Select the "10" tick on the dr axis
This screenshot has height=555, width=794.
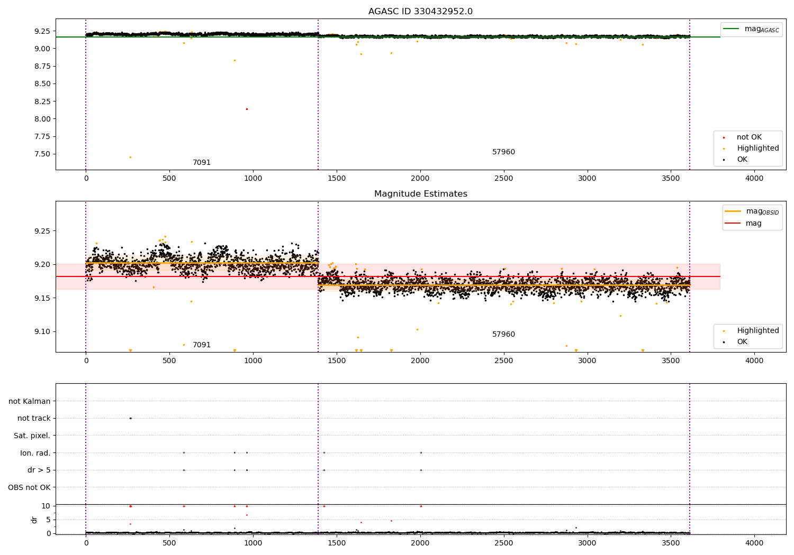[x=46, y=506]
